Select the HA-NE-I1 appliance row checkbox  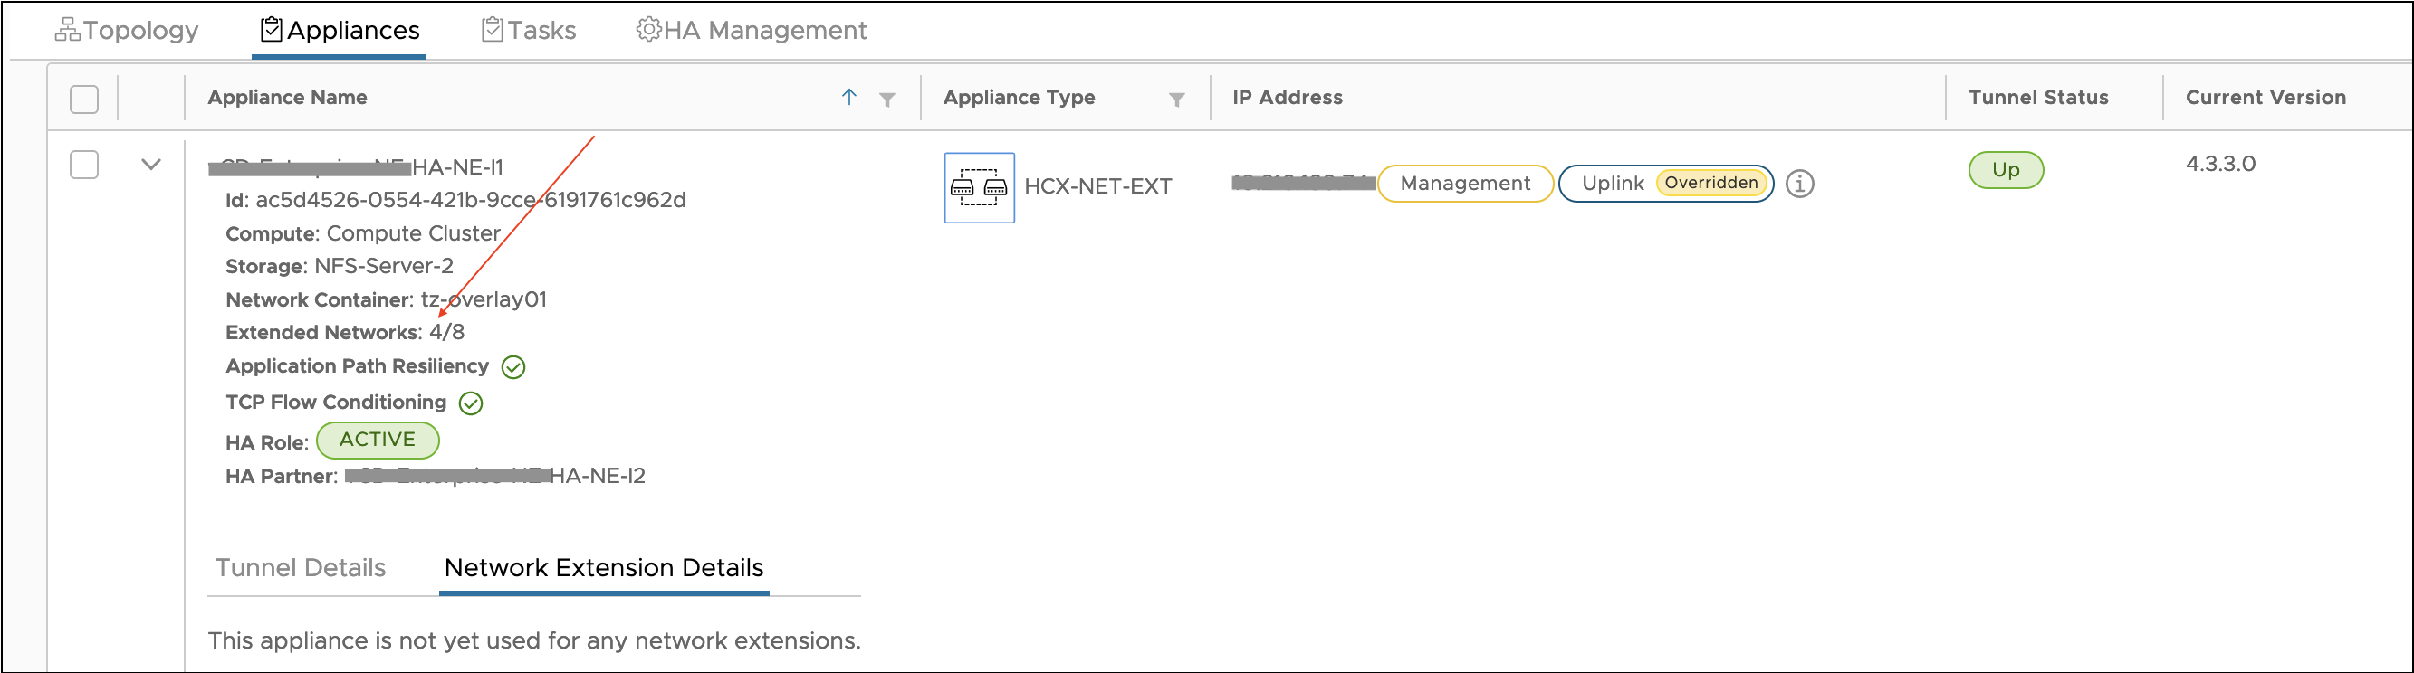tap(84, 165)
